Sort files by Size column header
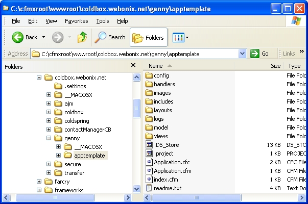This screenshot has height=204, width=308. 258,66
